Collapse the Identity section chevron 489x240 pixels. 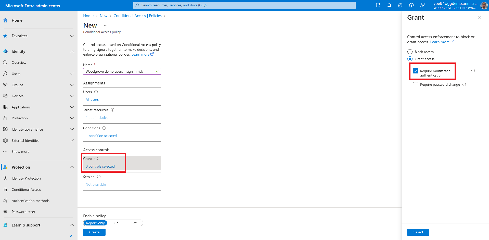pos(72,52)
